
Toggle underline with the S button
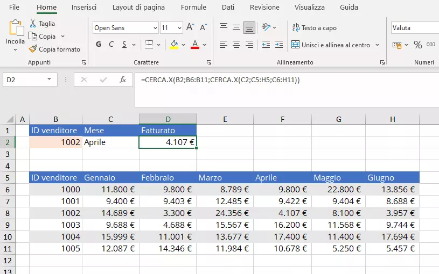(124, 45)
